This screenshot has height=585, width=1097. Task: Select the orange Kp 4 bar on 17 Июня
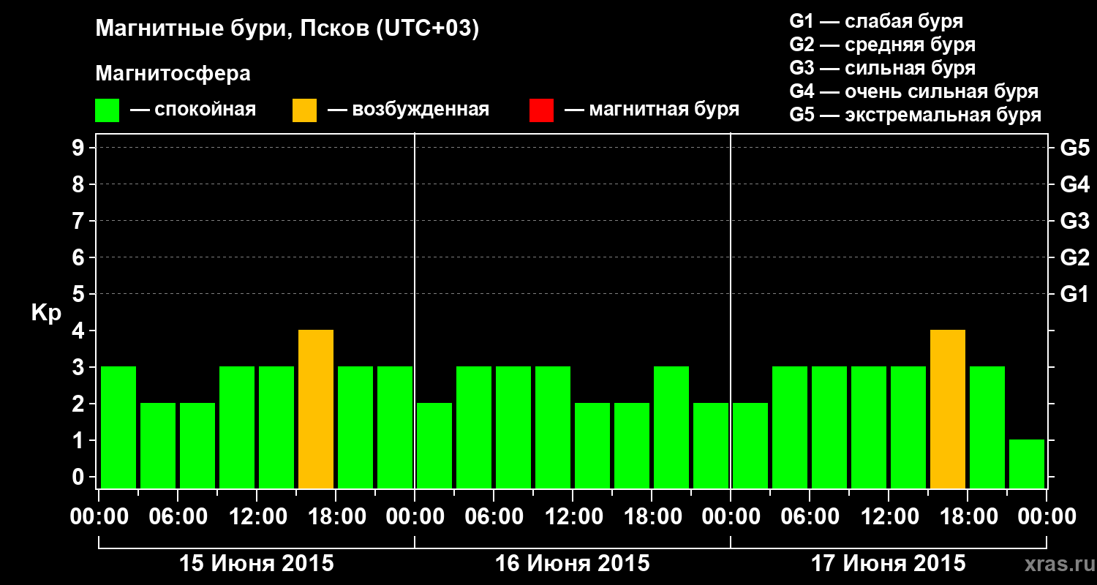pos(948,409)
